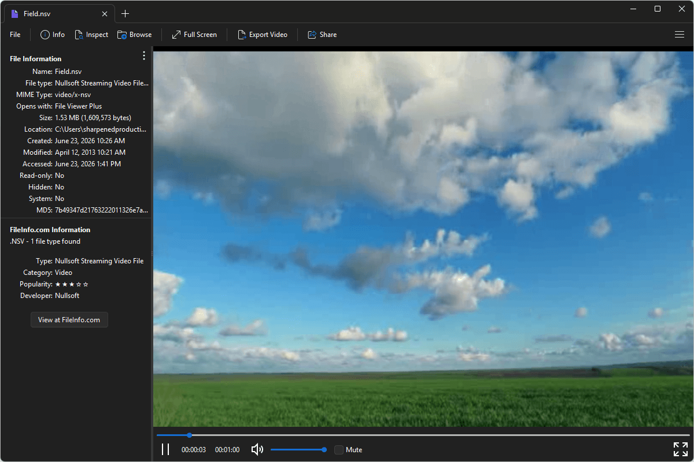The height and width of the screenshot is (462, 694).
Task: Click File type value Nullsoft Streaming Video File...
Action: pyautogui.click(x=102, y=83)
